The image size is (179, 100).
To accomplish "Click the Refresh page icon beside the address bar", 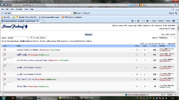I will point(134,5).
